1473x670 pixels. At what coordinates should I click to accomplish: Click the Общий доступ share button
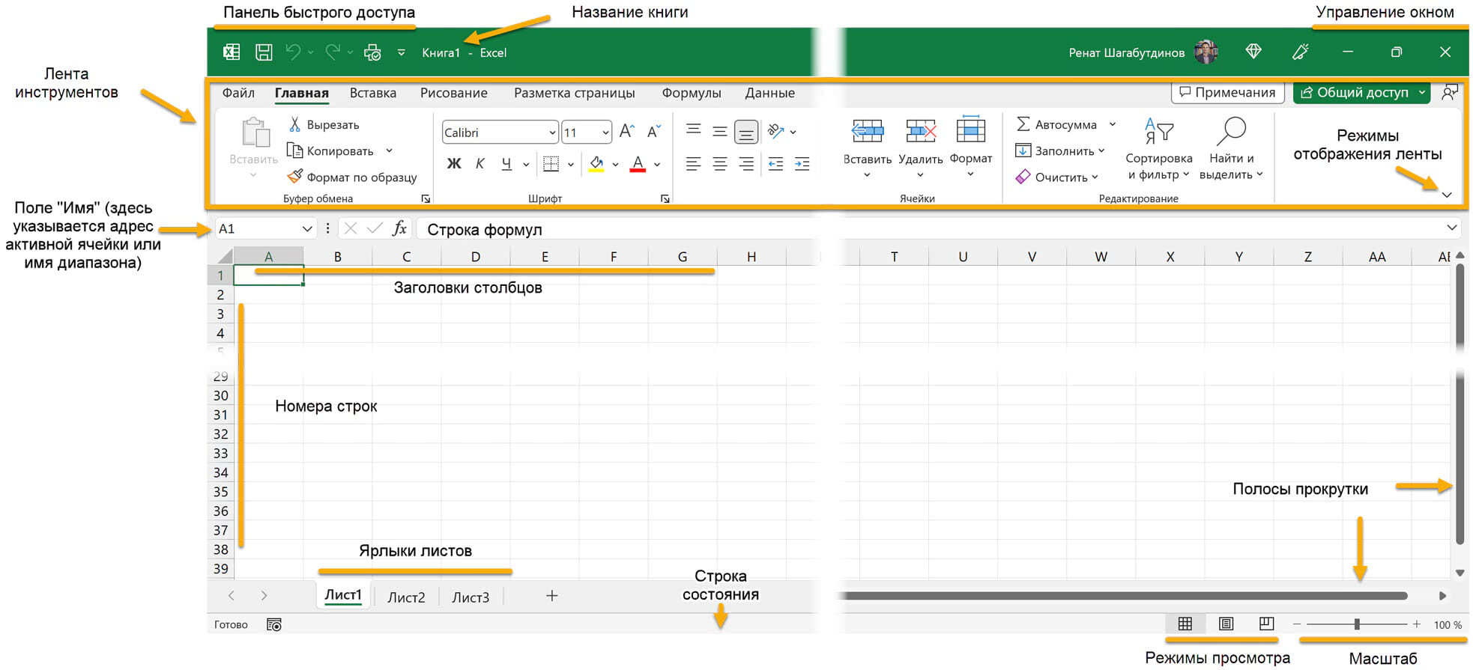coord(1355,92)
